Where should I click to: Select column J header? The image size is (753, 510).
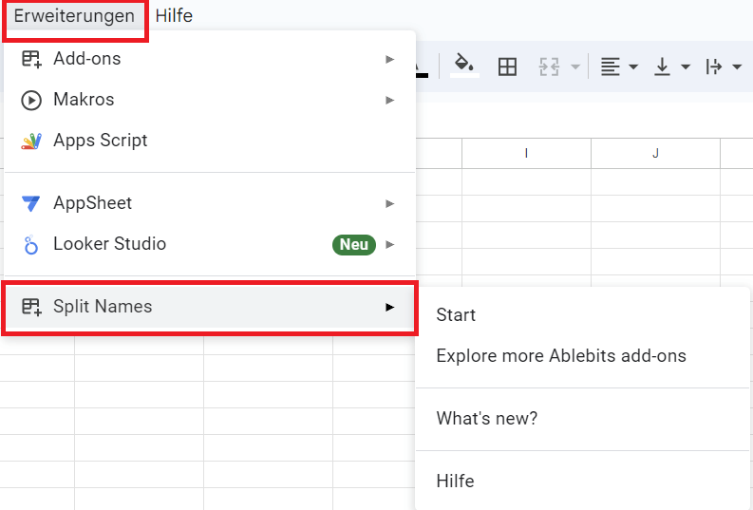[655, 153]
